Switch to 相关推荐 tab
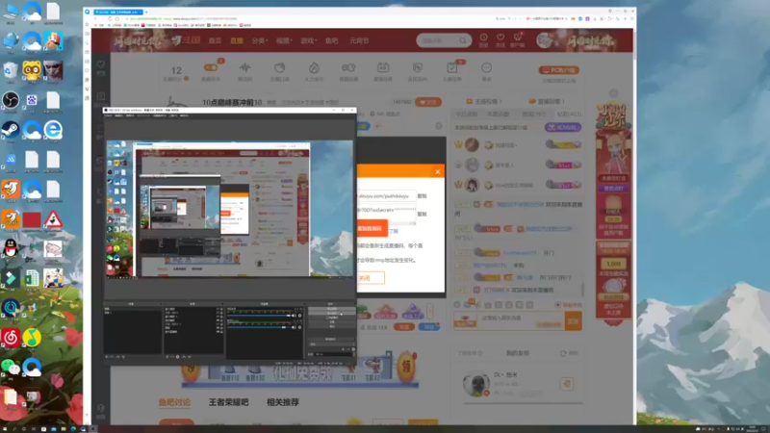Screen dimensions: 770x433 pos(283,402)
